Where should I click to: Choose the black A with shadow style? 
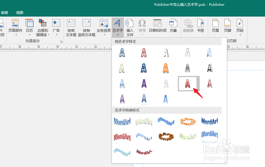coord(210,68)
